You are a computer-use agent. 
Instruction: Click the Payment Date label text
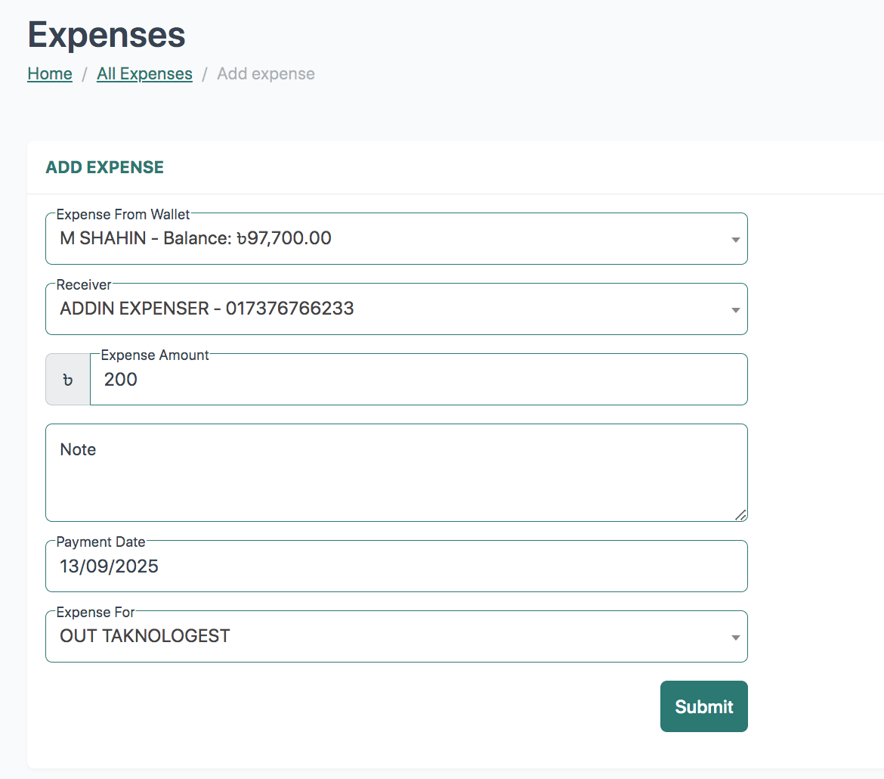(100, 542)
